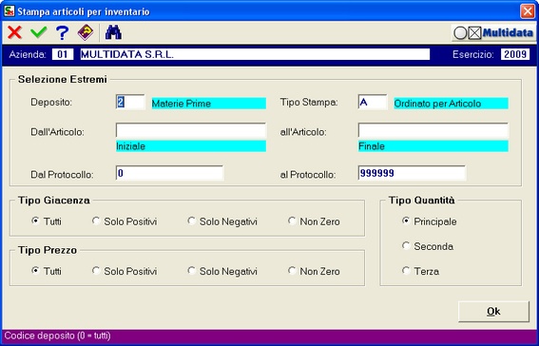Click the Deposito: label
The image size is (539, 346).
click(x=51, y=103)
